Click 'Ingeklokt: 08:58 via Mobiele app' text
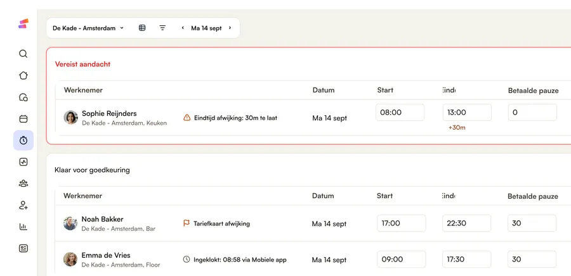Image resolution: width=571 pixels, height=276 pixels. [x=240, y=260]
